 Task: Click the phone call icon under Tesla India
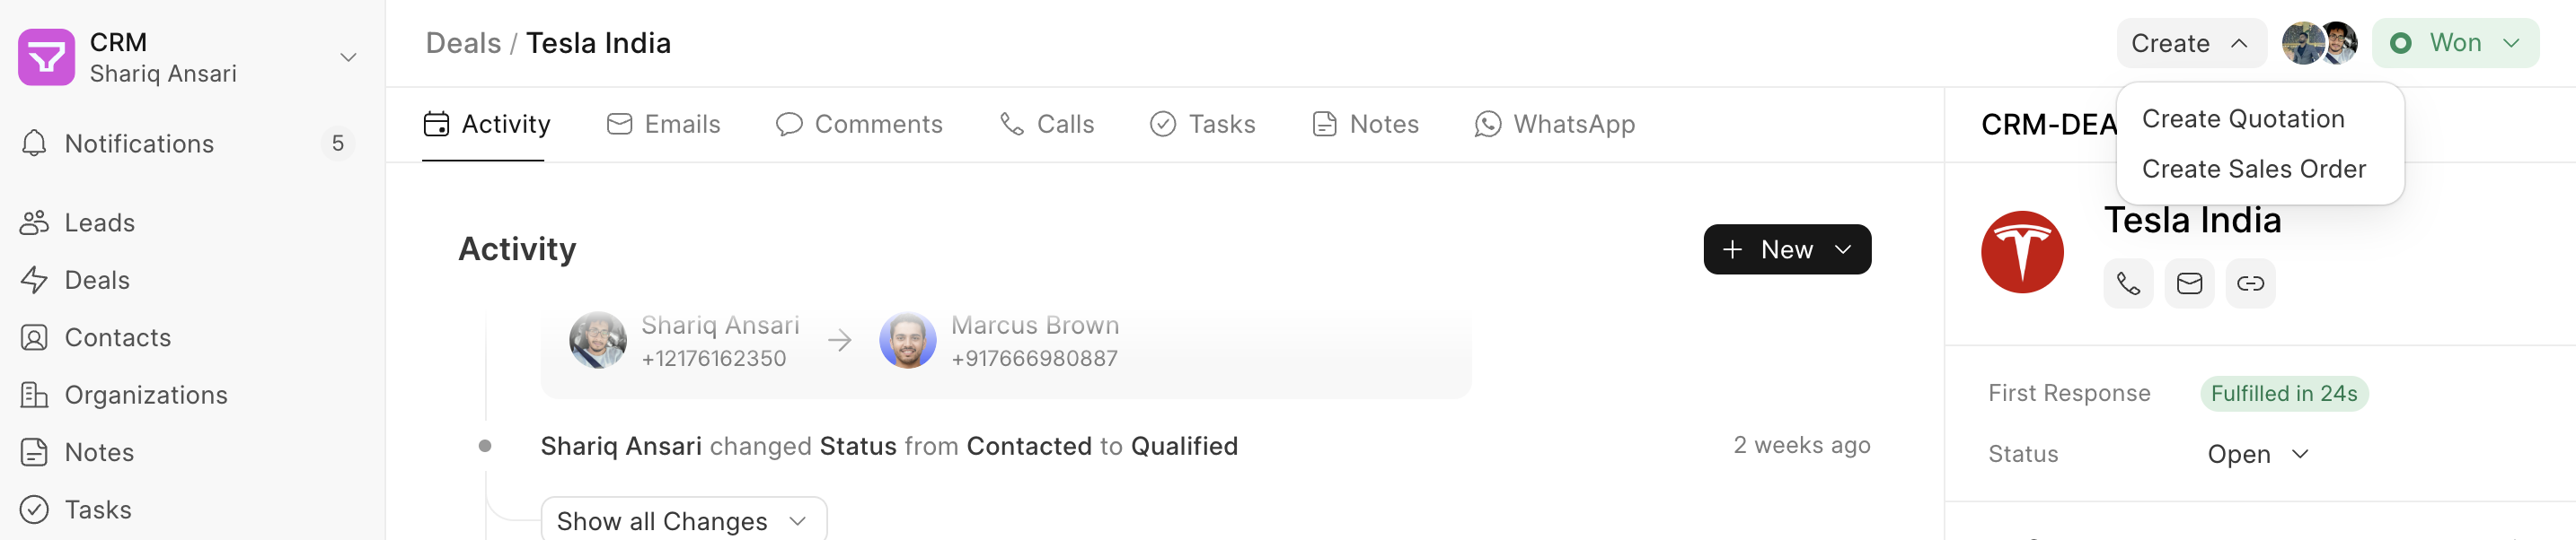(x=2128, y=283)
